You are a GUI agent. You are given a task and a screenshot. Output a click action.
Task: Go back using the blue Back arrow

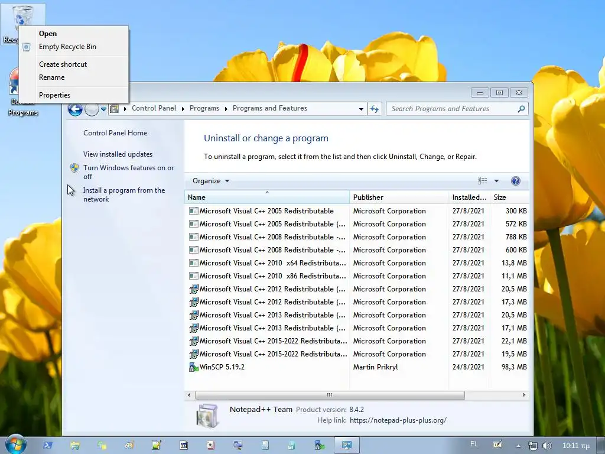click(75, 109)
